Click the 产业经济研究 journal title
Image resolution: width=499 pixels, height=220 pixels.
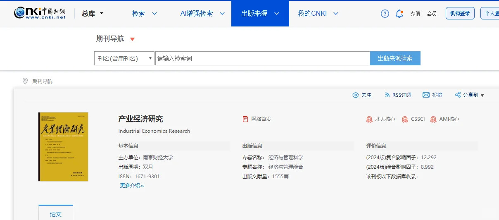tap(140, 119)
